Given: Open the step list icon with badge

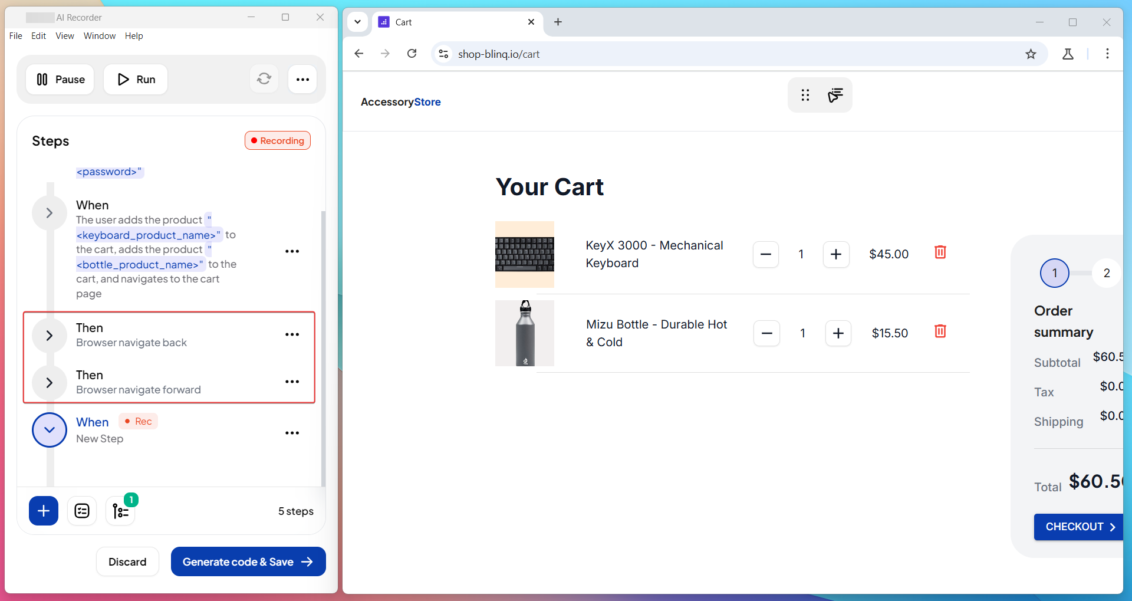Looking at the screenshot, I should tap(121, 511).
